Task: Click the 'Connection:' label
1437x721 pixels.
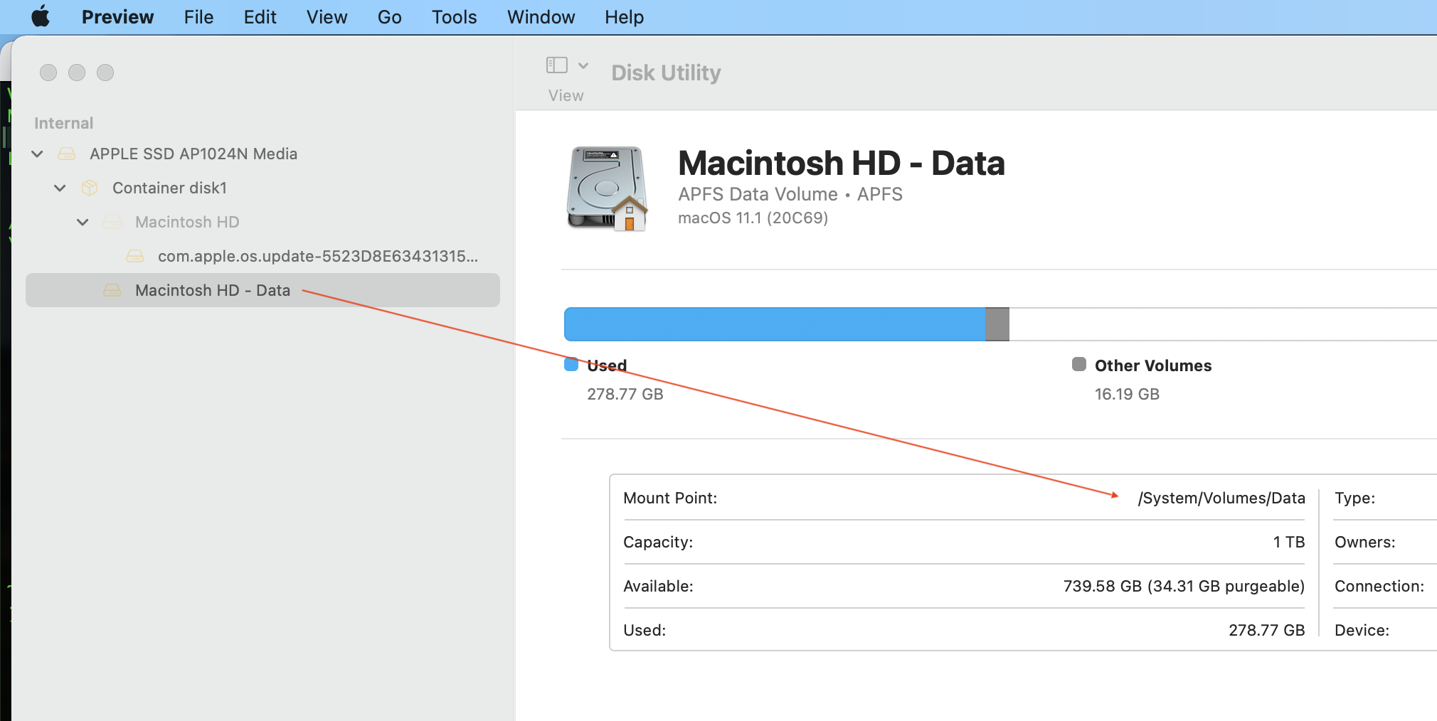Action: [1379, 586]
